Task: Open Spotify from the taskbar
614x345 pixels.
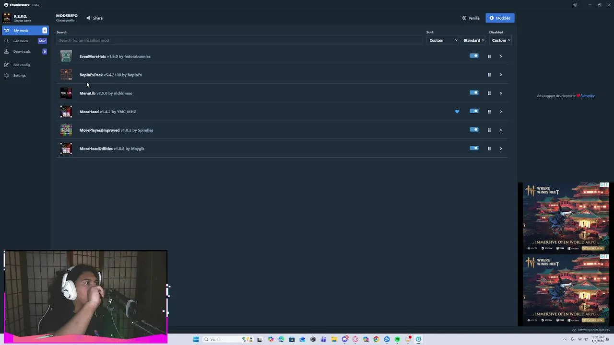Action: 397,339
